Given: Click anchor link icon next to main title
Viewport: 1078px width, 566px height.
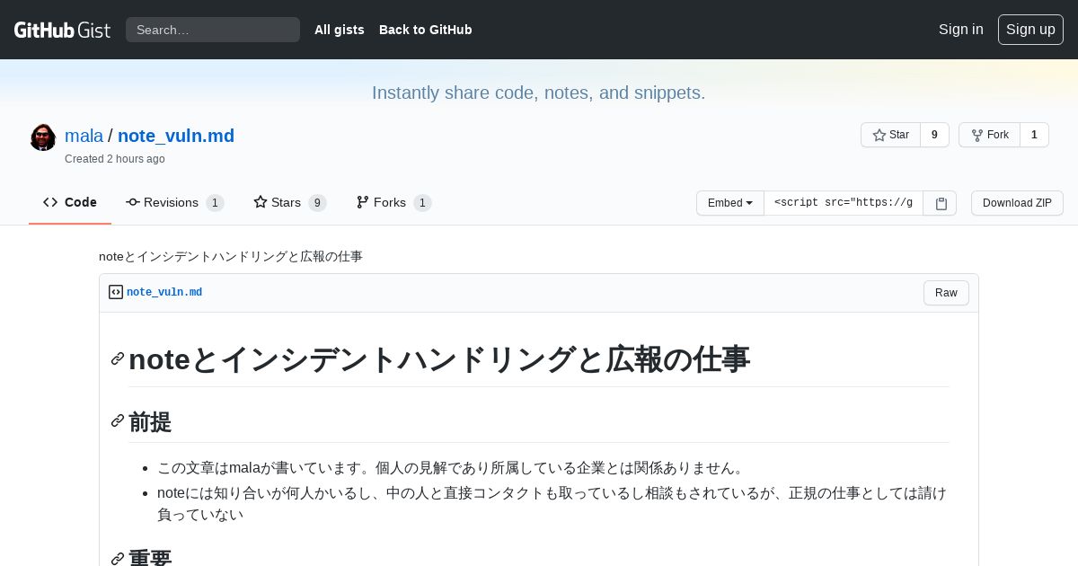Looking at the screenshot, I should [x=118, y=358].
